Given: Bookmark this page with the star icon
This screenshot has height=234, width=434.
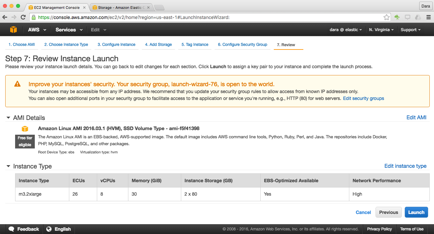Looking at the screenshot, I should click(387, 17).
